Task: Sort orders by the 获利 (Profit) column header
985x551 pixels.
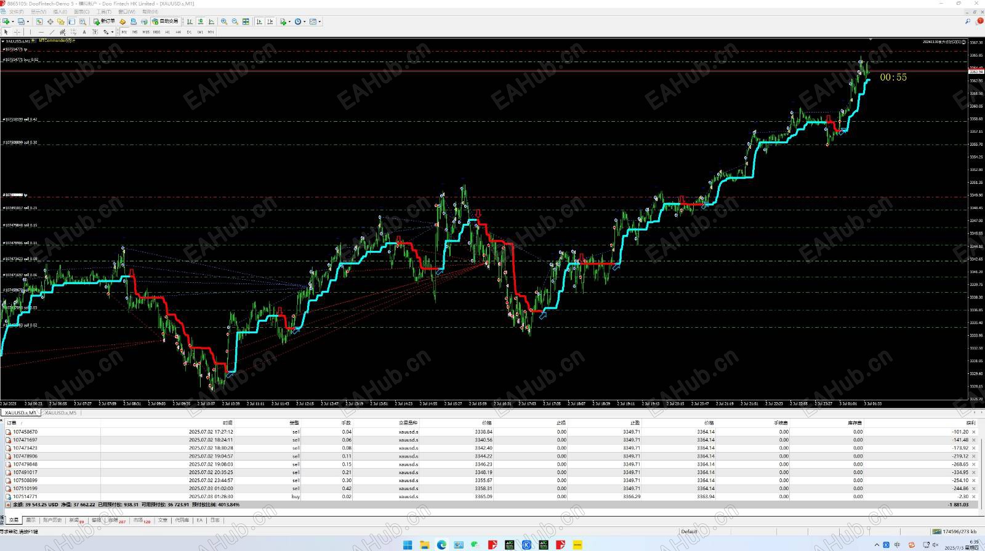Action: (x=971, y=422)
